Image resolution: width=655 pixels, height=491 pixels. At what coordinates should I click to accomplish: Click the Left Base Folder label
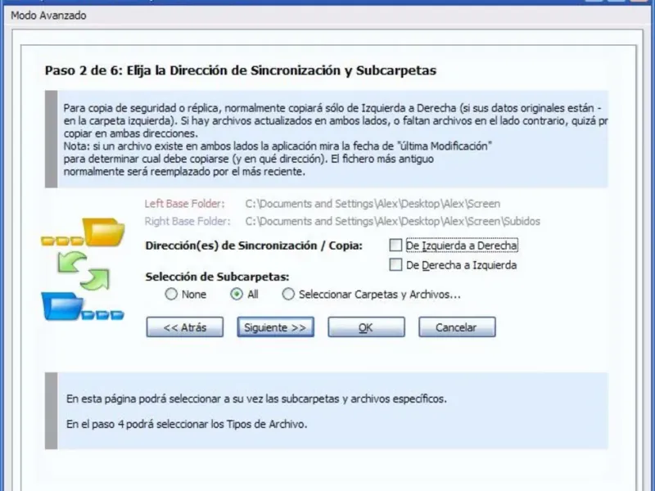coord(185,204)
